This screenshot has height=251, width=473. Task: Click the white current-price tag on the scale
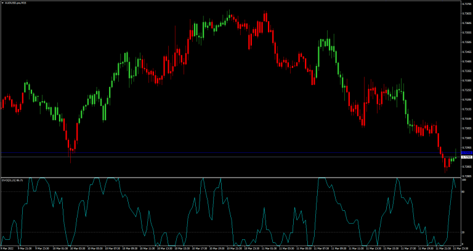[466, 157]
